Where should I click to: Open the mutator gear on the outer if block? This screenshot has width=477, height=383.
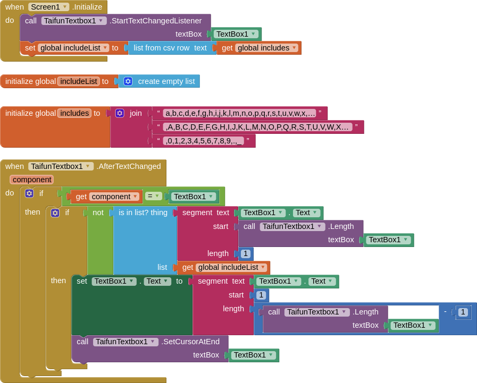coord(29,193)
